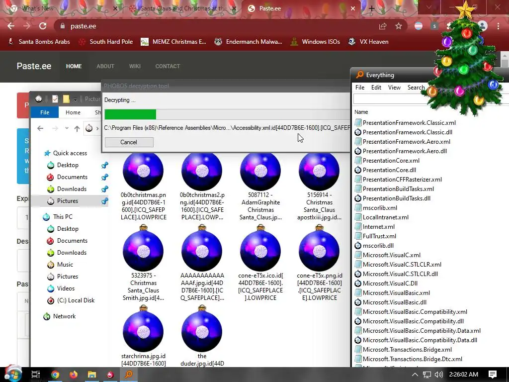Select starchrima.jpg encrypted file
Viewport: 509px width, 382px height.
click(143, 336)
